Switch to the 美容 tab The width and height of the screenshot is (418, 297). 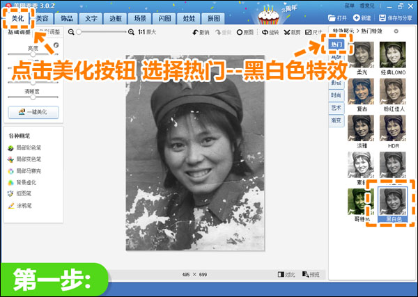42,19
